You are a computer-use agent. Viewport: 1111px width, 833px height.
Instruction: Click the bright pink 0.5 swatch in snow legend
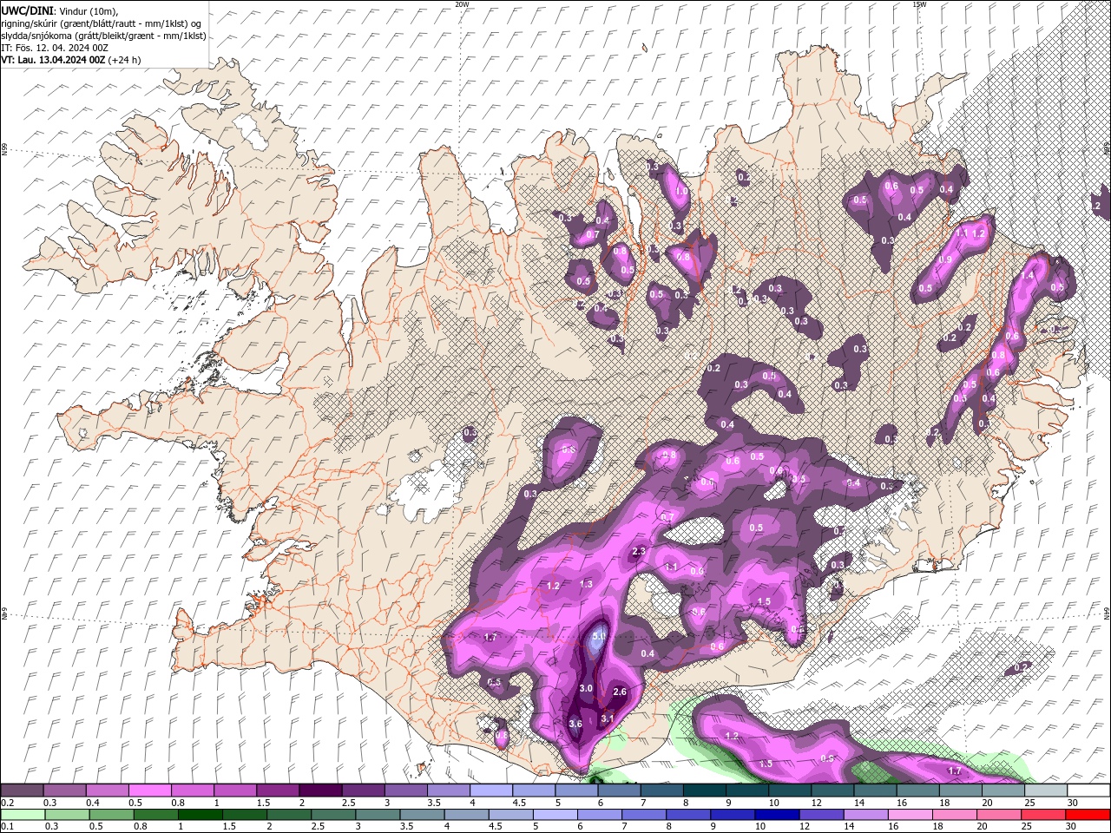click(149, 790)
